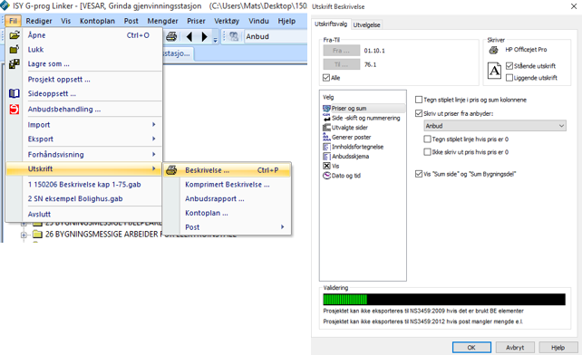Open the Mengder menu
The image size is (582, 355).
click(162, 21)
